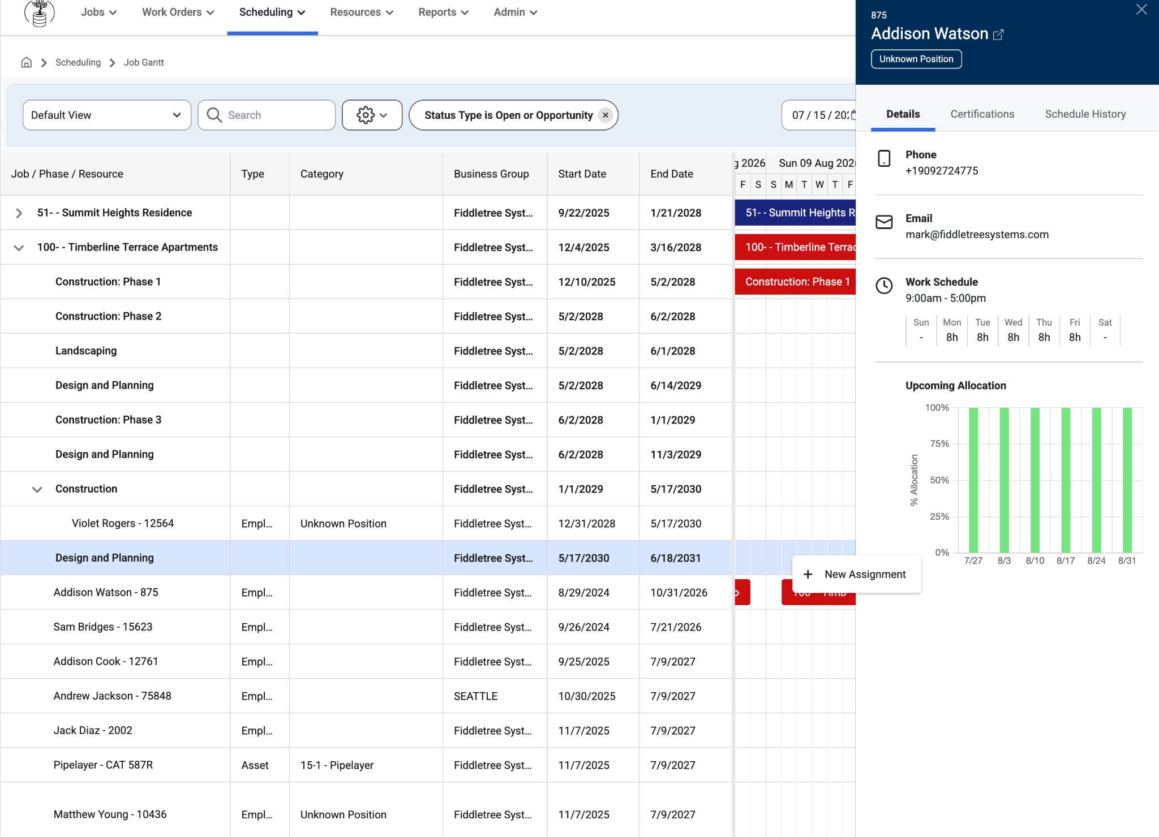Focus the Search input field
Viewport: 1159px width, 837px height.
point(267,115)
